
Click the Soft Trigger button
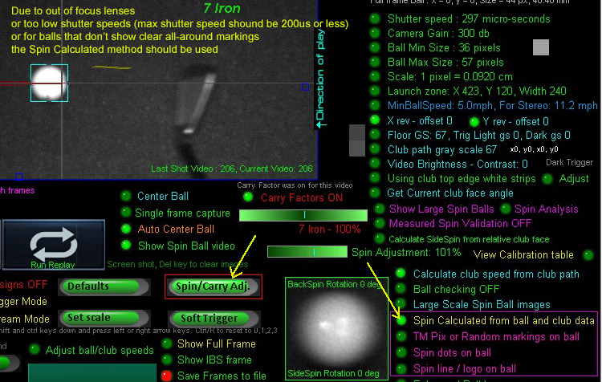[209, 318]
